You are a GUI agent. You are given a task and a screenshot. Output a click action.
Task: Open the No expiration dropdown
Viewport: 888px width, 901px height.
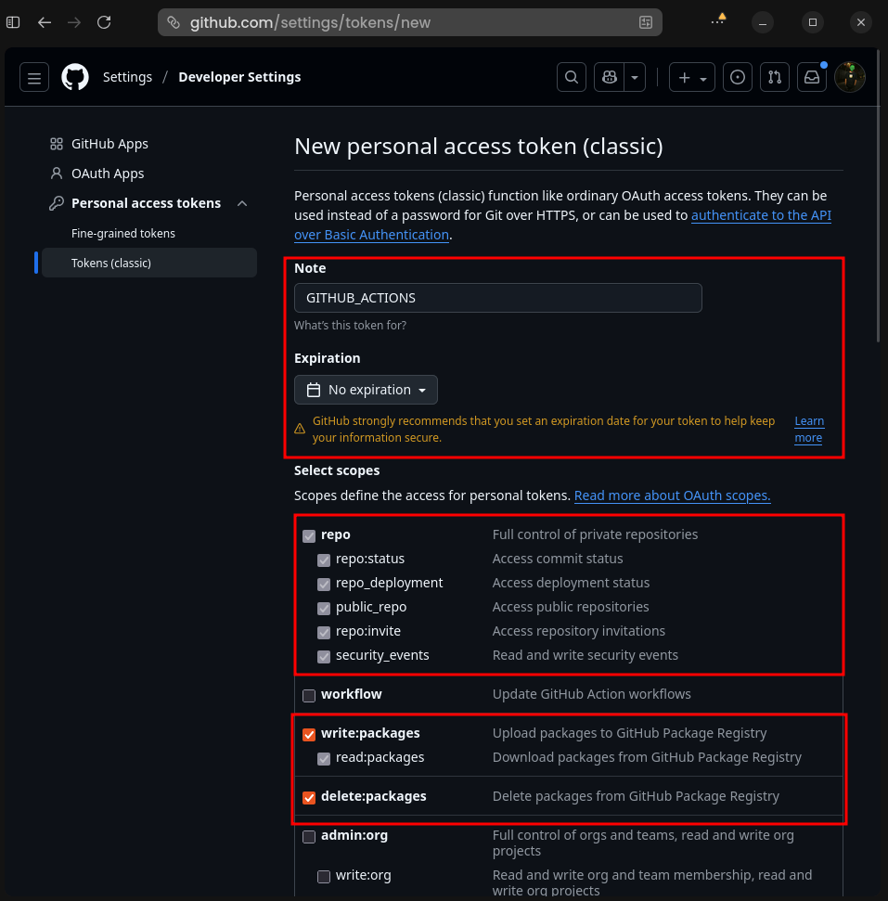(x=366, y=390)
